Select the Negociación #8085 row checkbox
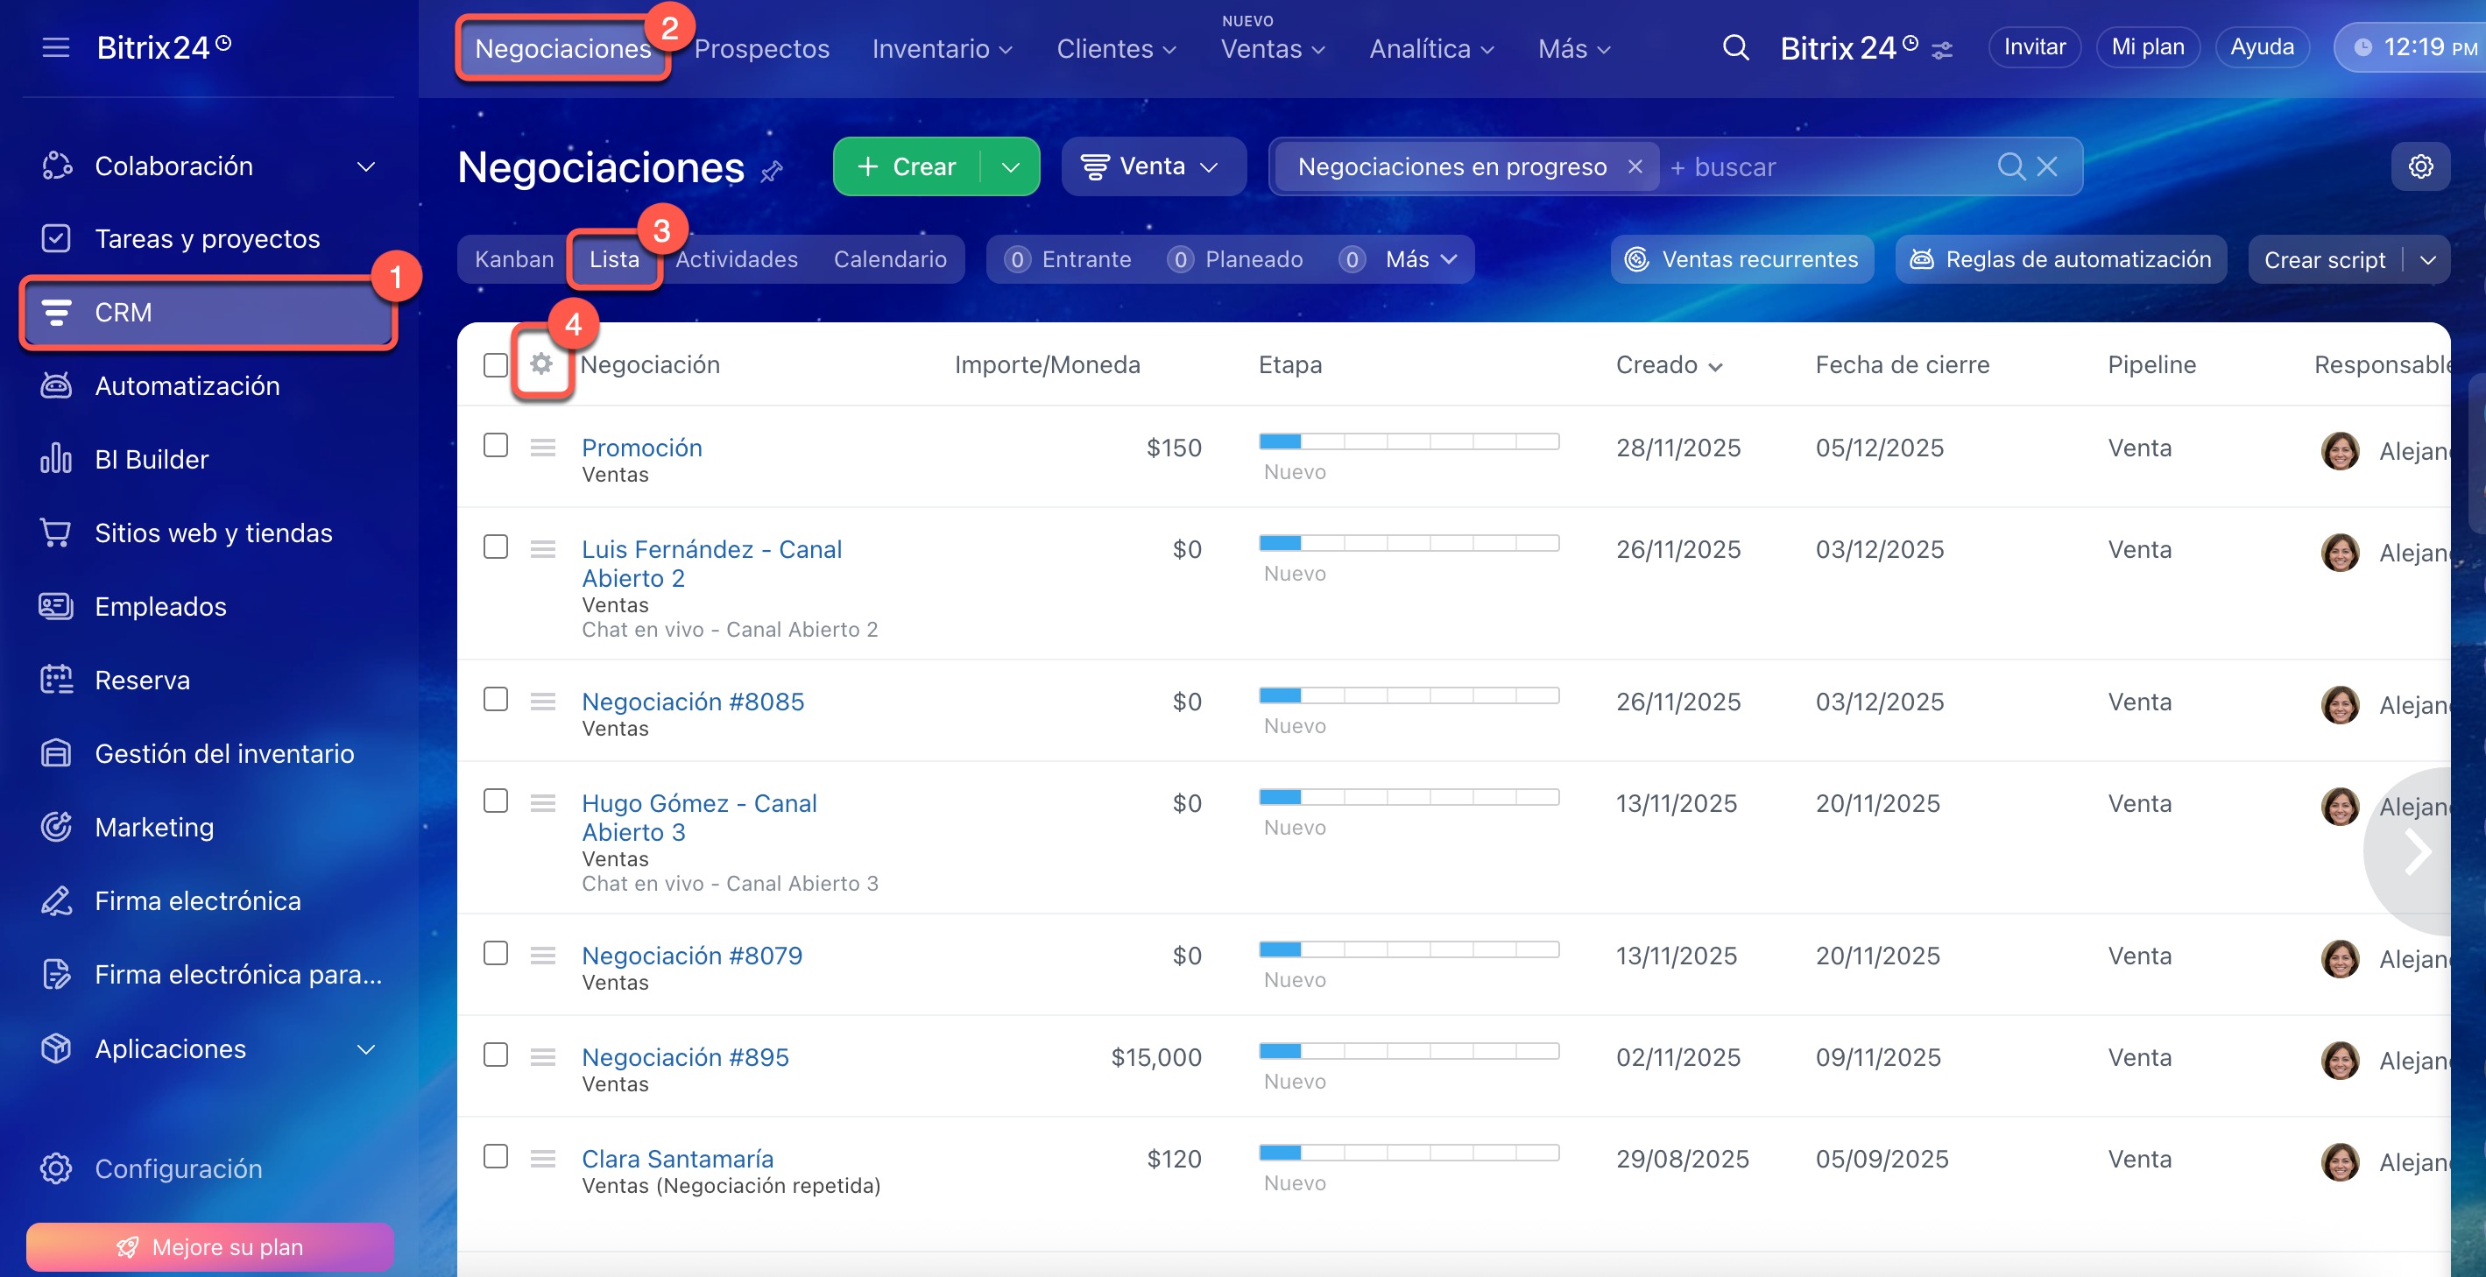 tap(495, 700)
